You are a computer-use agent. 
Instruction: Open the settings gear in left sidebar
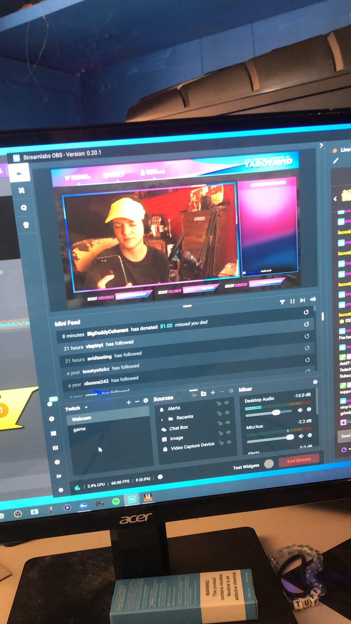point(61,490)
